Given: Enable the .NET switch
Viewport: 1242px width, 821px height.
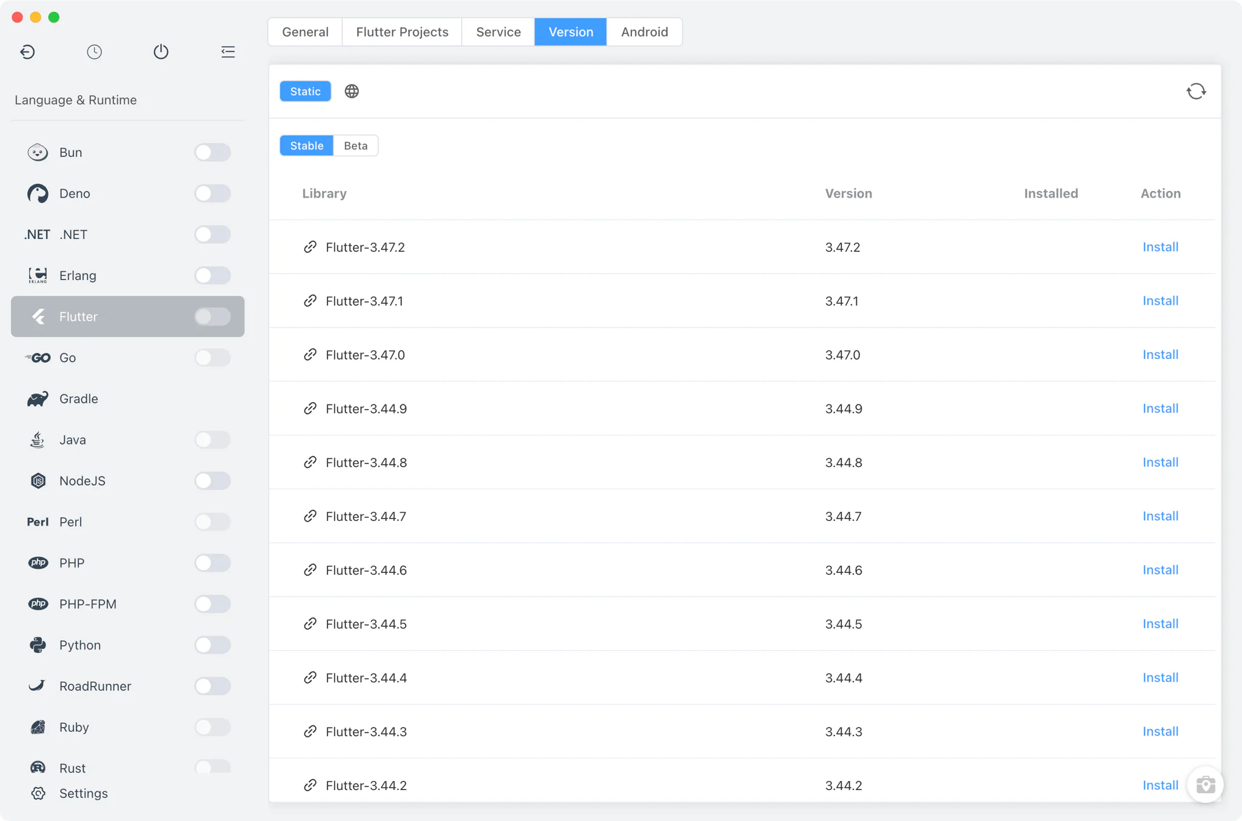Looking at the screenshot, I should [x=212, y=234].
